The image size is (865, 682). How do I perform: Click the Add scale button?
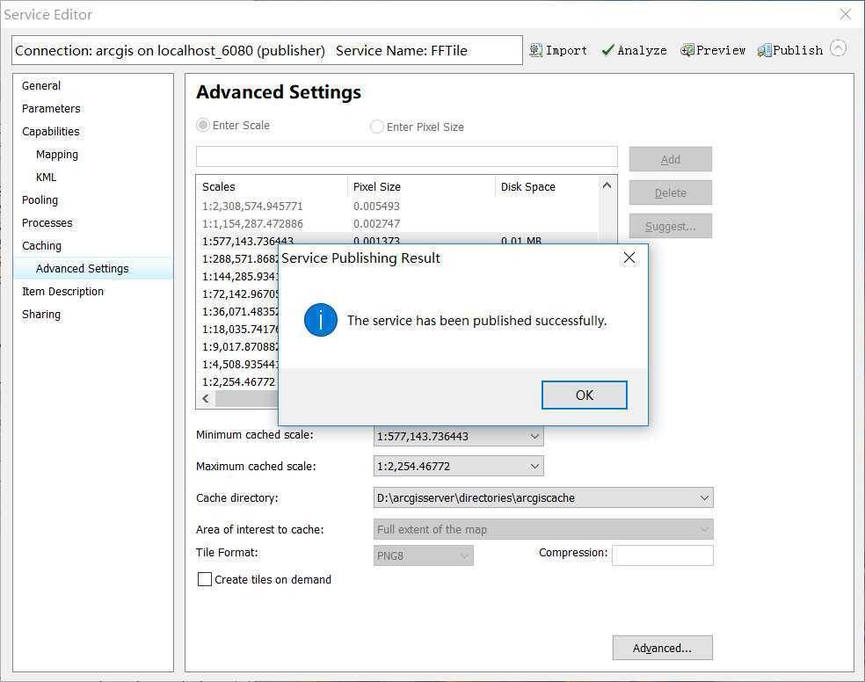point(670,159)
